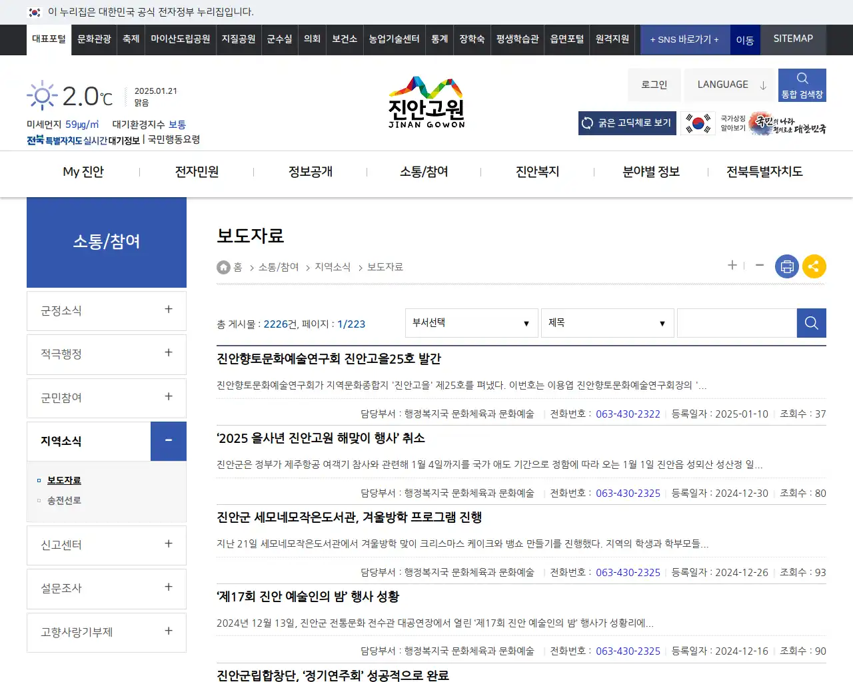Viewport: 853px width, 682px height.
Task: Click the 로그인 button
Action: pos(654,85)
